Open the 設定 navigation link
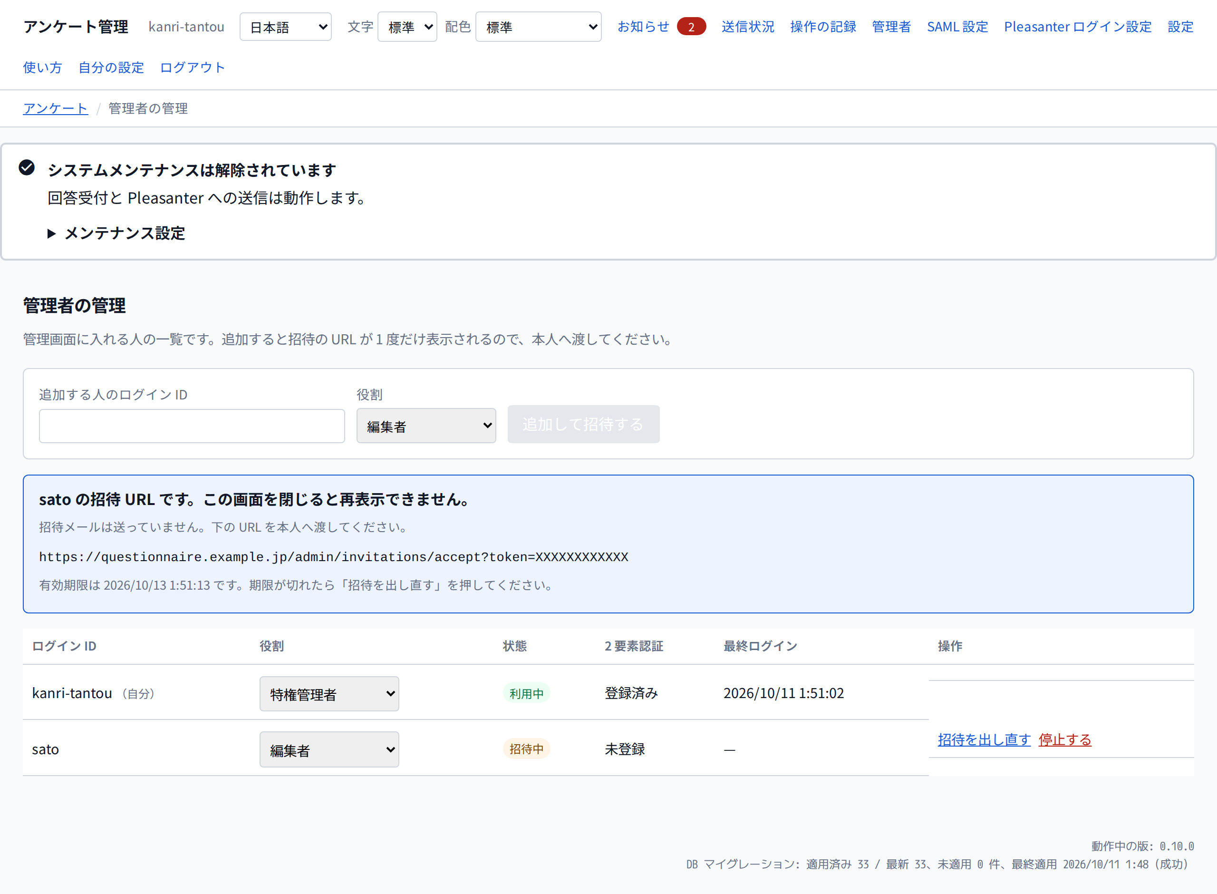 1181,27
